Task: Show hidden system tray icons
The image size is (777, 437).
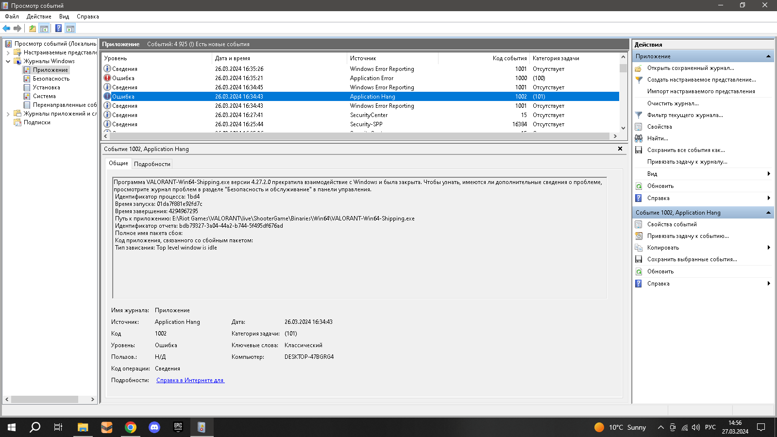Action: [x=660, y=427]
